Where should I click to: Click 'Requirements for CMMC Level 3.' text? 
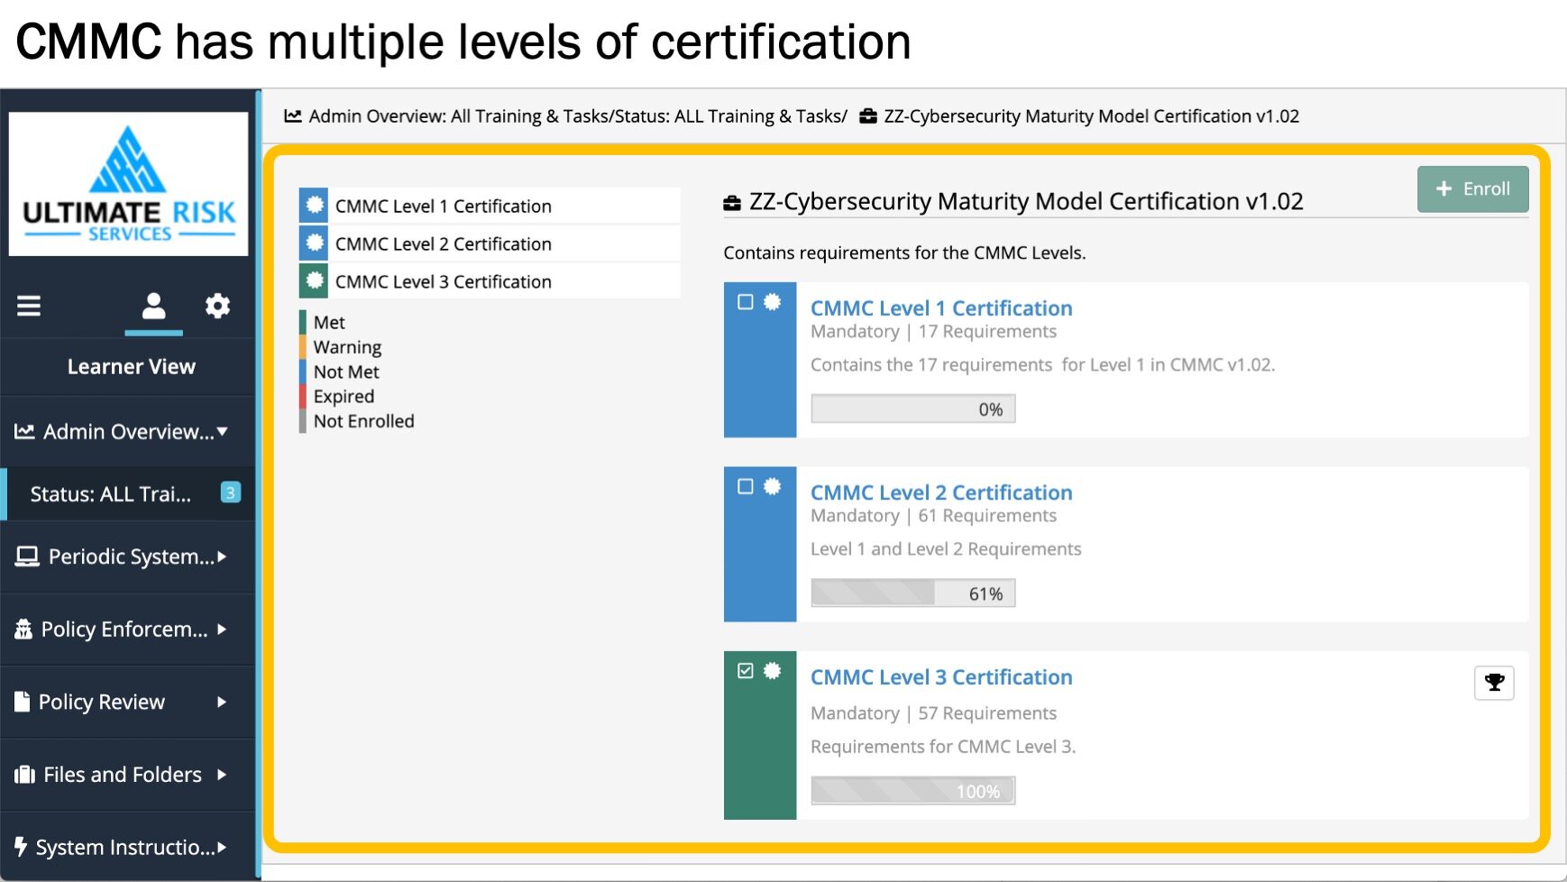943,747
